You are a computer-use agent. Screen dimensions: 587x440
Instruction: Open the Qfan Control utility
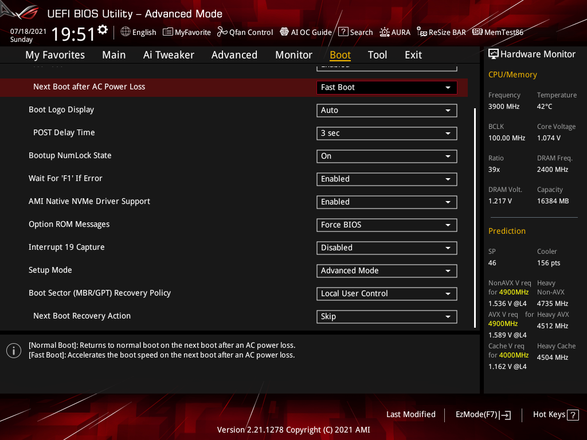point(245,32)
